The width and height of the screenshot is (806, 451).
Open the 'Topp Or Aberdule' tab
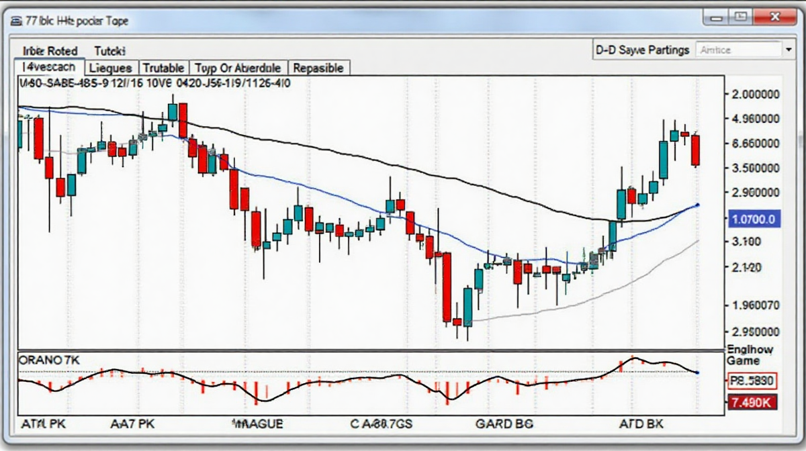pyautogui.click(x=238, y=68)
